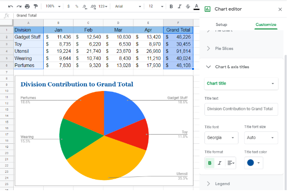Viewport: 289px width, 192px height.
Task: Open the Arial font dropdown
Action: tap(128, 6)
